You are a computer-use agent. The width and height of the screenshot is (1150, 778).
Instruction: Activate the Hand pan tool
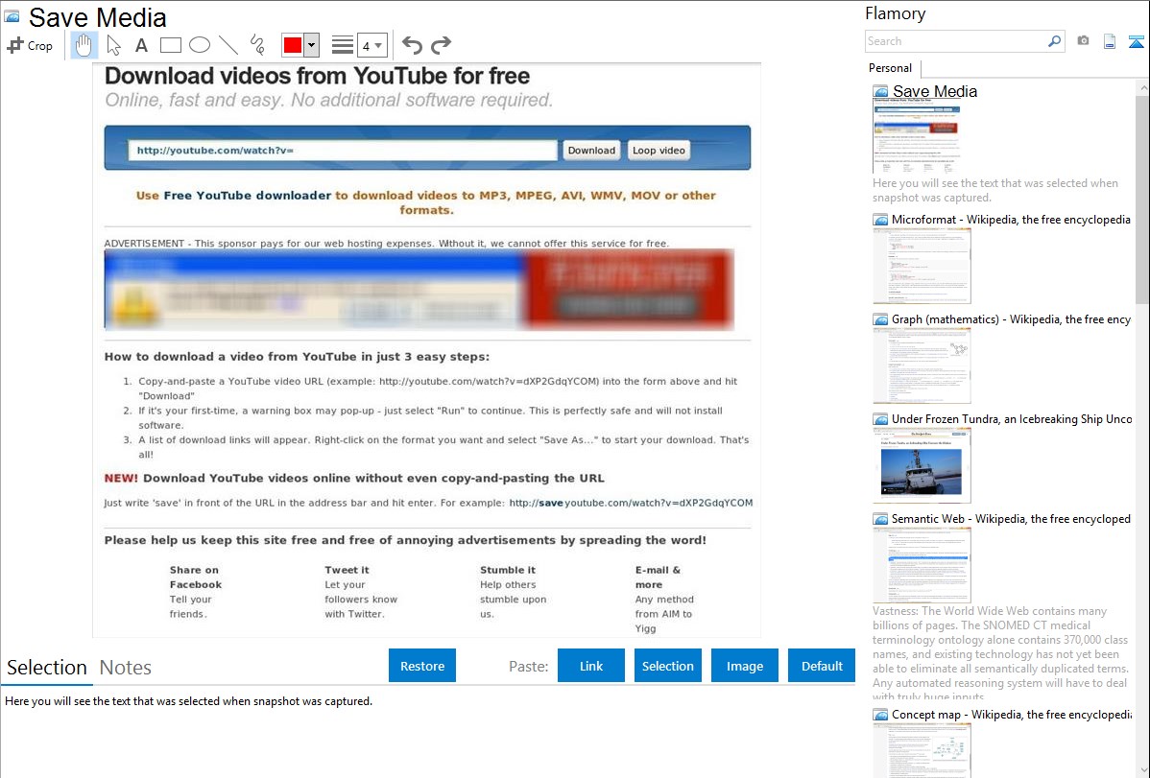pyautogui.click(x=84, y=45)
